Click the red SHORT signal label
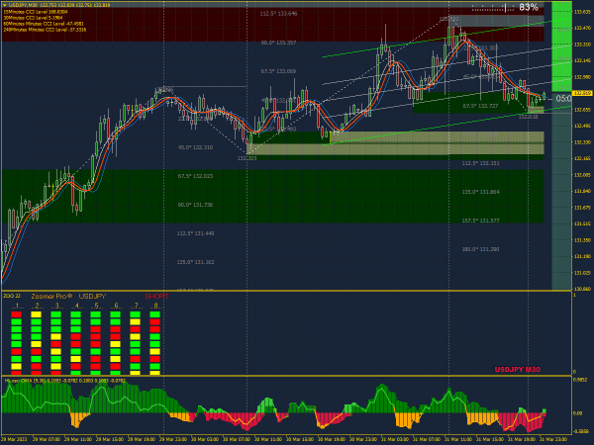594x445 pixels. coord(156,296)
